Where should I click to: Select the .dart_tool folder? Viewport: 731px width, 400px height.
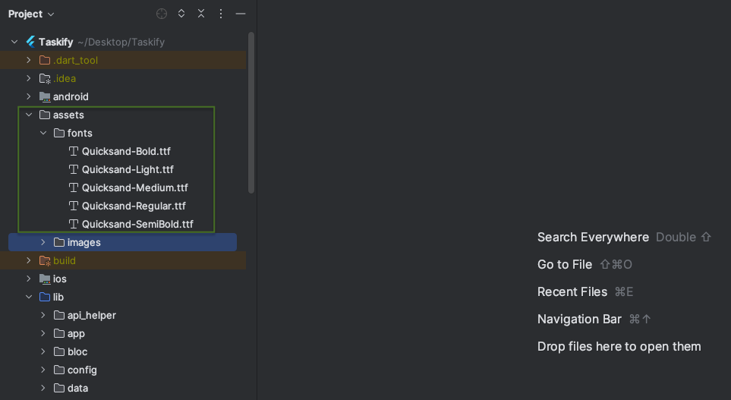pyautogui.click(x=75, y=60)
